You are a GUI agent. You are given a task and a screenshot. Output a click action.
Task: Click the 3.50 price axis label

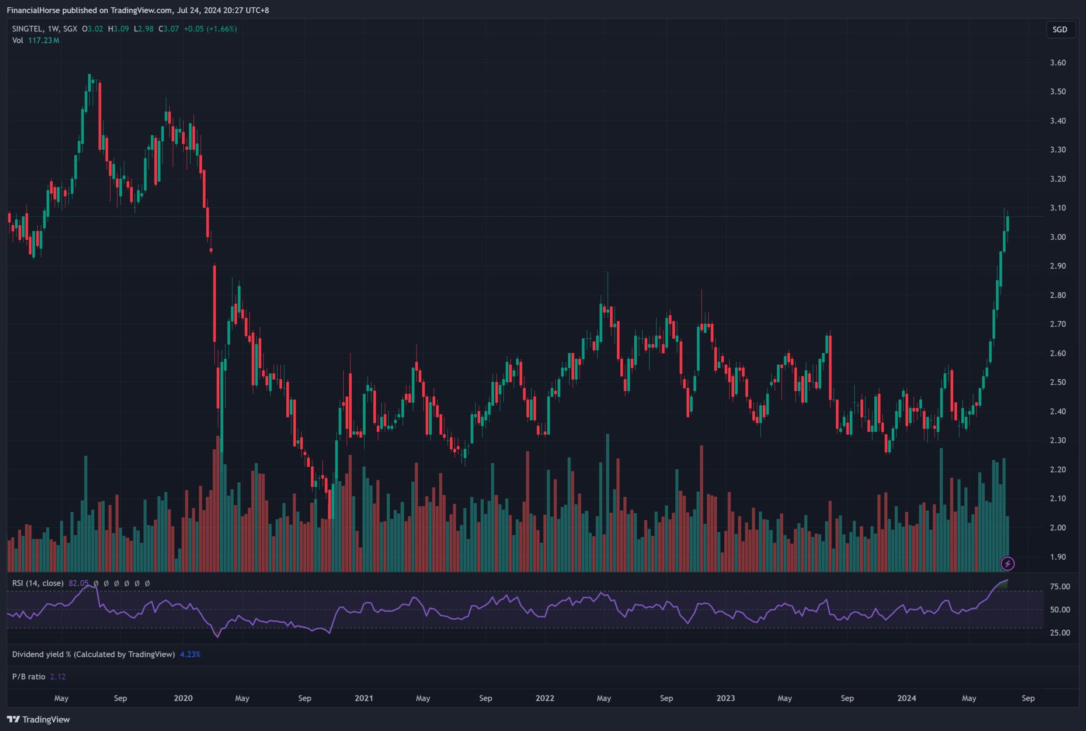(1058, 92)
